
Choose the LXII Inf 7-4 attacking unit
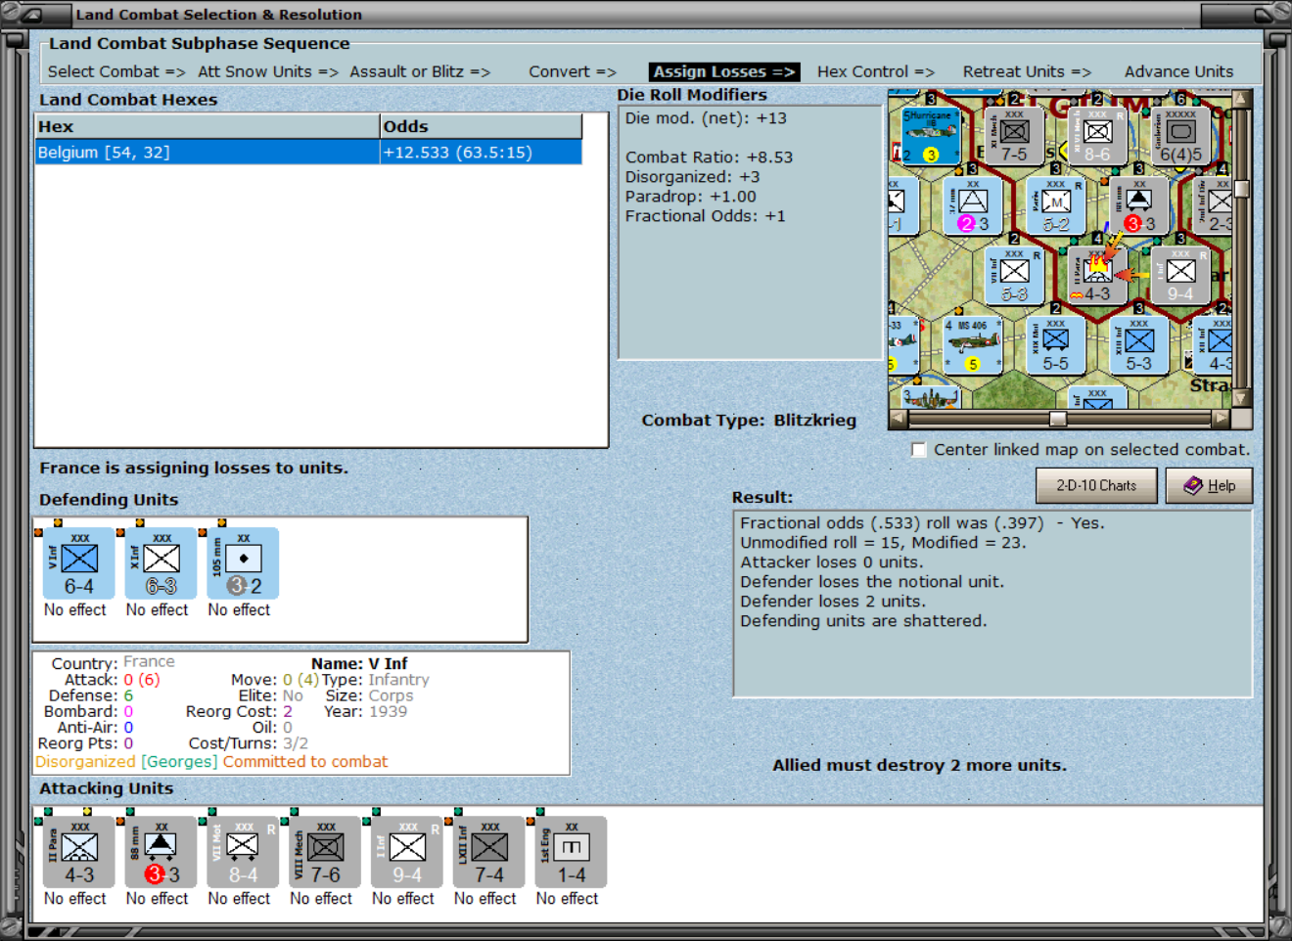pyautogui.click(x=489, y=852)
